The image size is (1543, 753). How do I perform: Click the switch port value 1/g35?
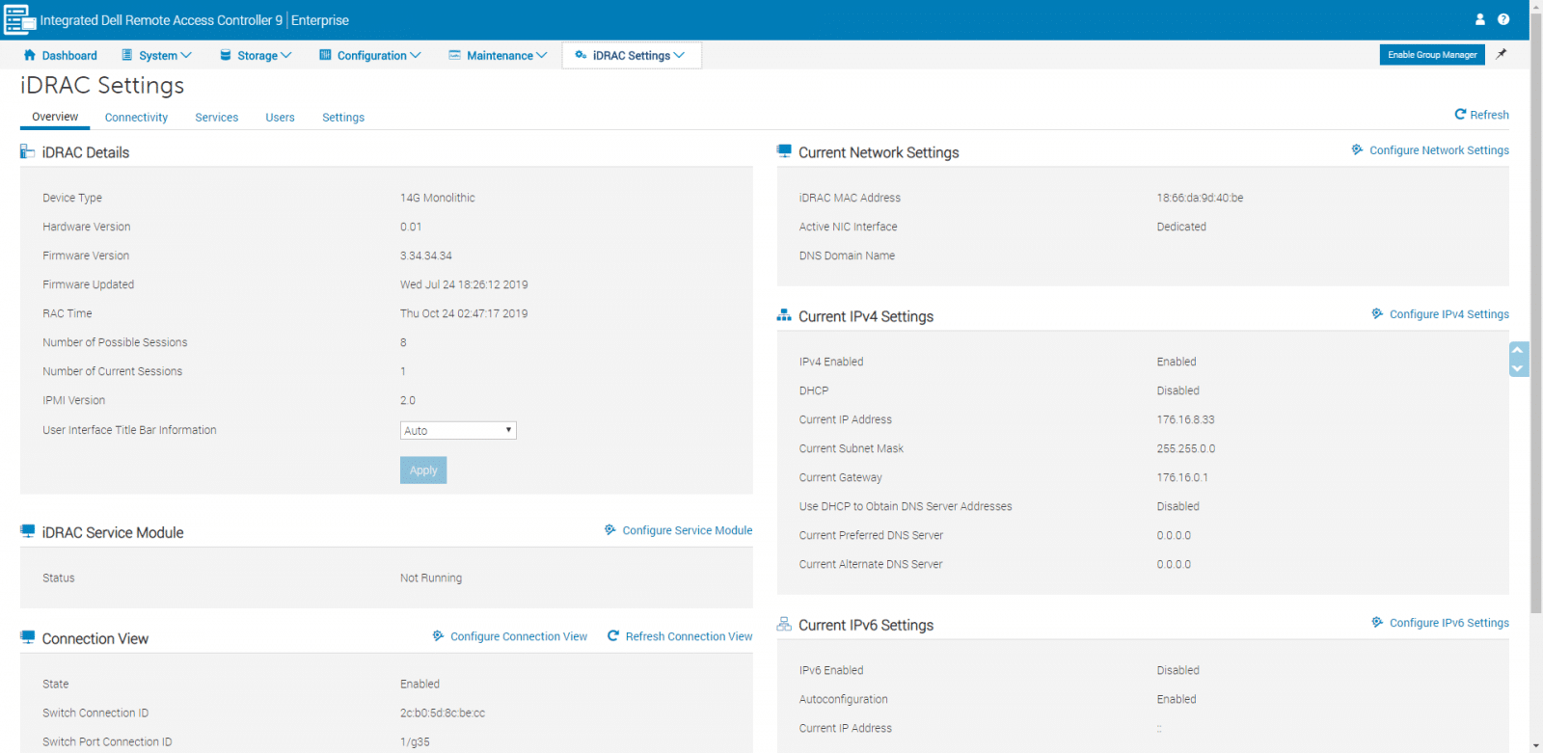tap(415, 741)
